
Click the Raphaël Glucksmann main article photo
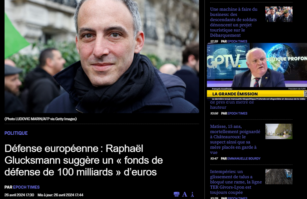tap(102, 57)
